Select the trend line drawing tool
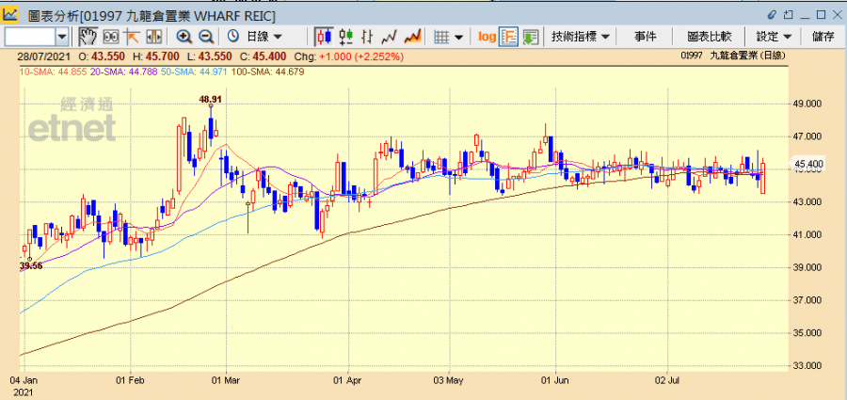The height and width of the screenshot is (400, 847). point(132,36)
